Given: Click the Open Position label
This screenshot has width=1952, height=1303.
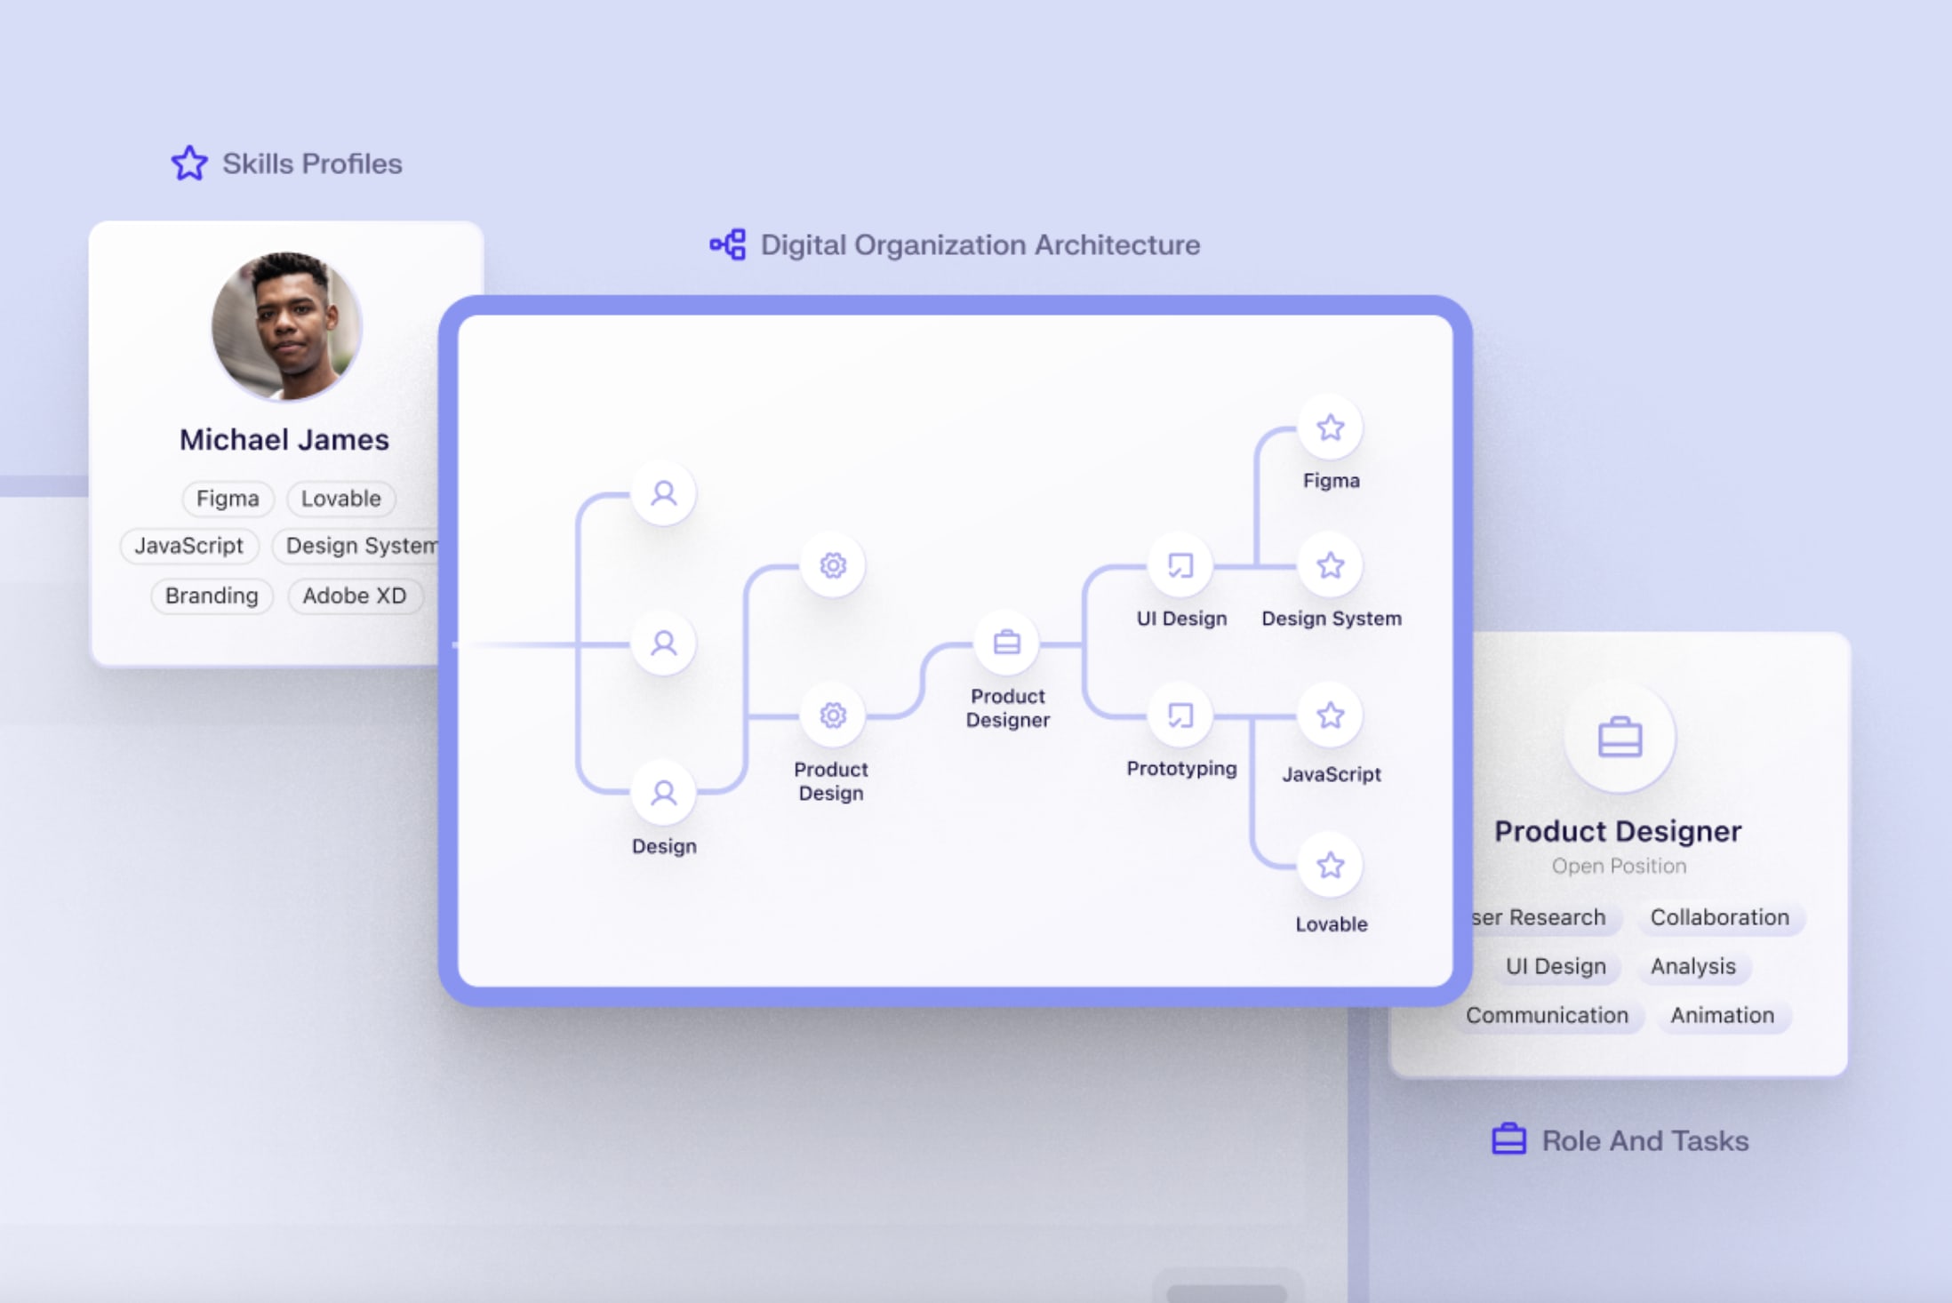Looking at the screenshot, I should pos(1619,866).
